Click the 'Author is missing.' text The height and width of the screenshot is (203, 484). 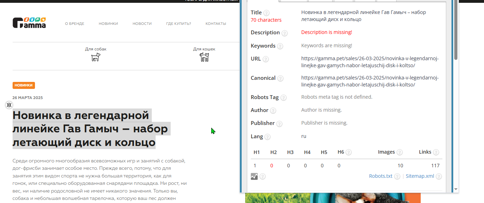click(x=321, y=110)
